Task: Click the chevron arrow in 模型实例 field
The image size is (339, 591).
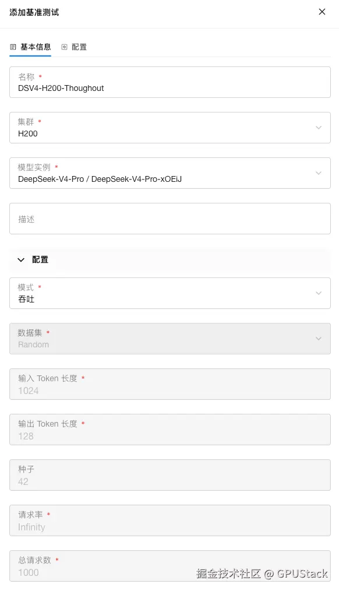Action: click(319, 173)
